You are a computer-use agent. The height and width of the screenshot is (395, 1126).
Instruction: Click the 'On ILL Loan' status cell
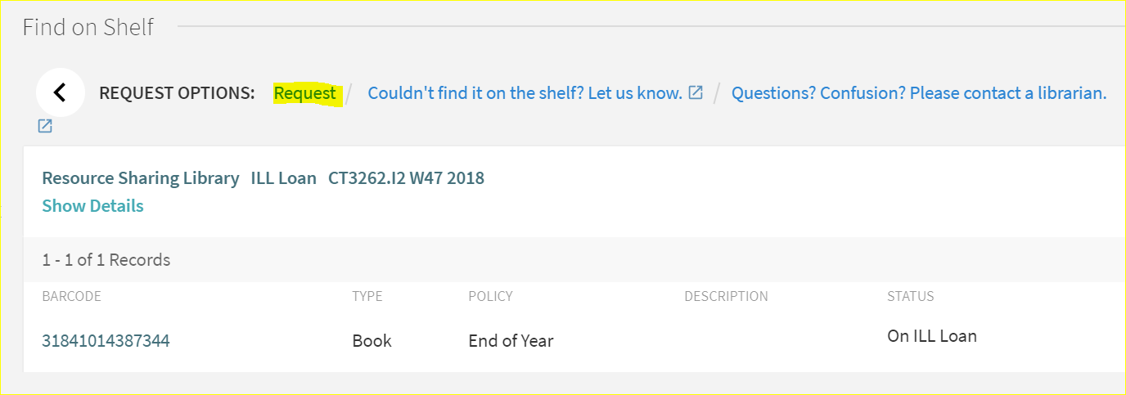tap(931, 336)
